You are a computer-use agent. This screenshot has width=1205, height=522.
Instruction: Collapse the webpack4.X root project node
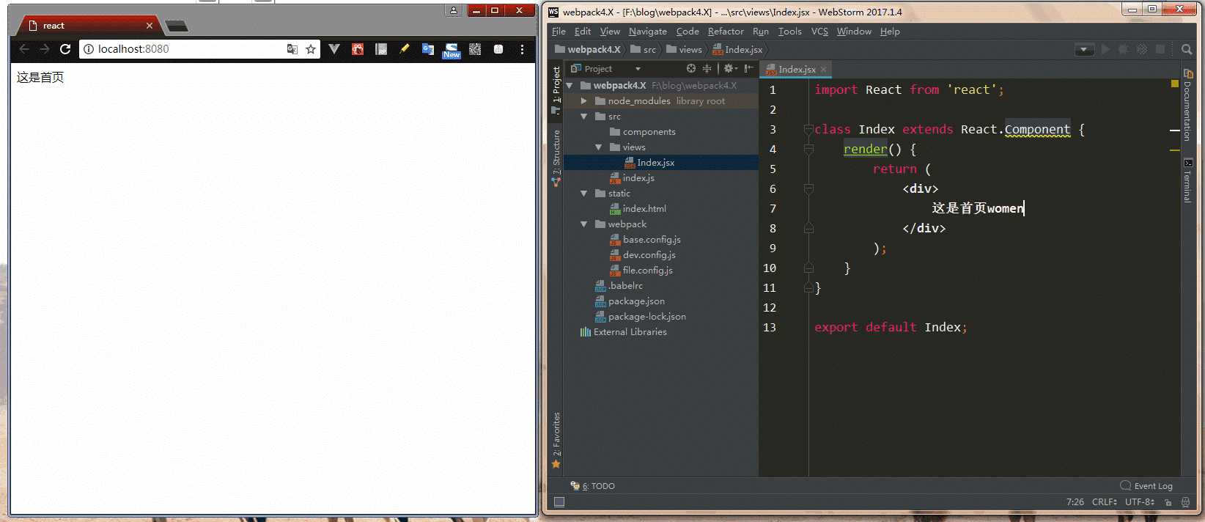pos(570,86)
